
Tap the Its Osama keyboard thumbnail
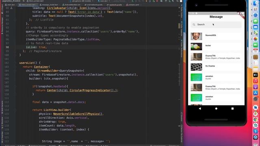click(x=196, y=67)
